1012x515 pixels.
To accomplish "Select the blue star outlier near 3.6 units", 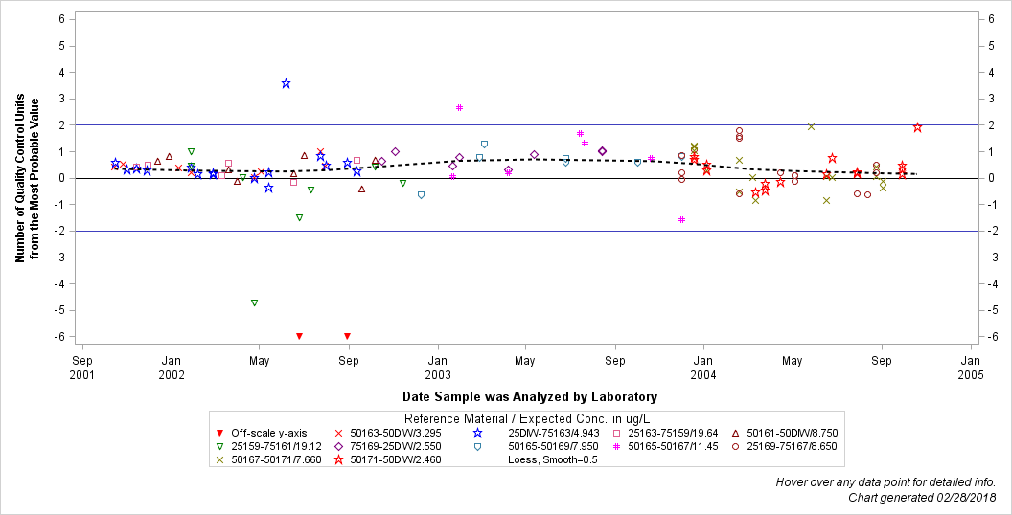I will (286, 84).
